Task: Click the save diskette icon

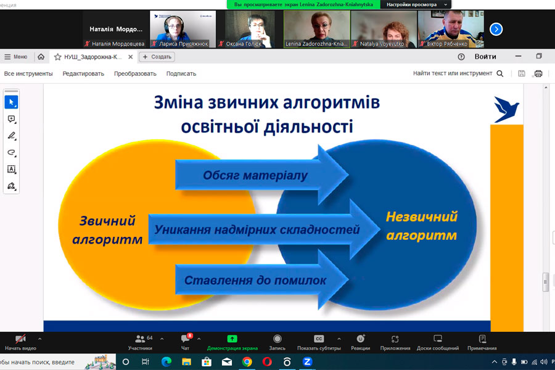Action: tap(521, 73)
